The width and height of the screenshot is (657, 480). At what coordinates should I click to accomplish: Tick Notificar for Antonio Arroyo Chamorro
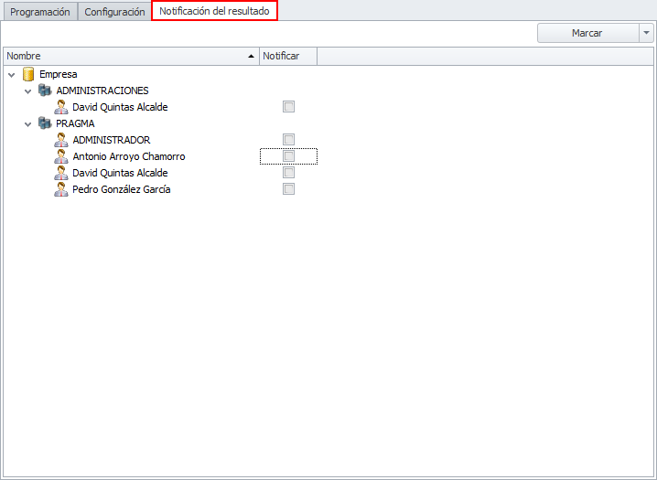pyautogui.click(x=288, y=156)
